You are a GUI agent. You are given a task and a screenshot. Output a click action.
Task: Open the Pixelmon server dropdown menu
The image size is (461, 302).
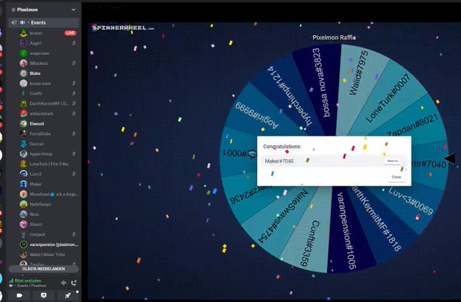tap(73, 10)
